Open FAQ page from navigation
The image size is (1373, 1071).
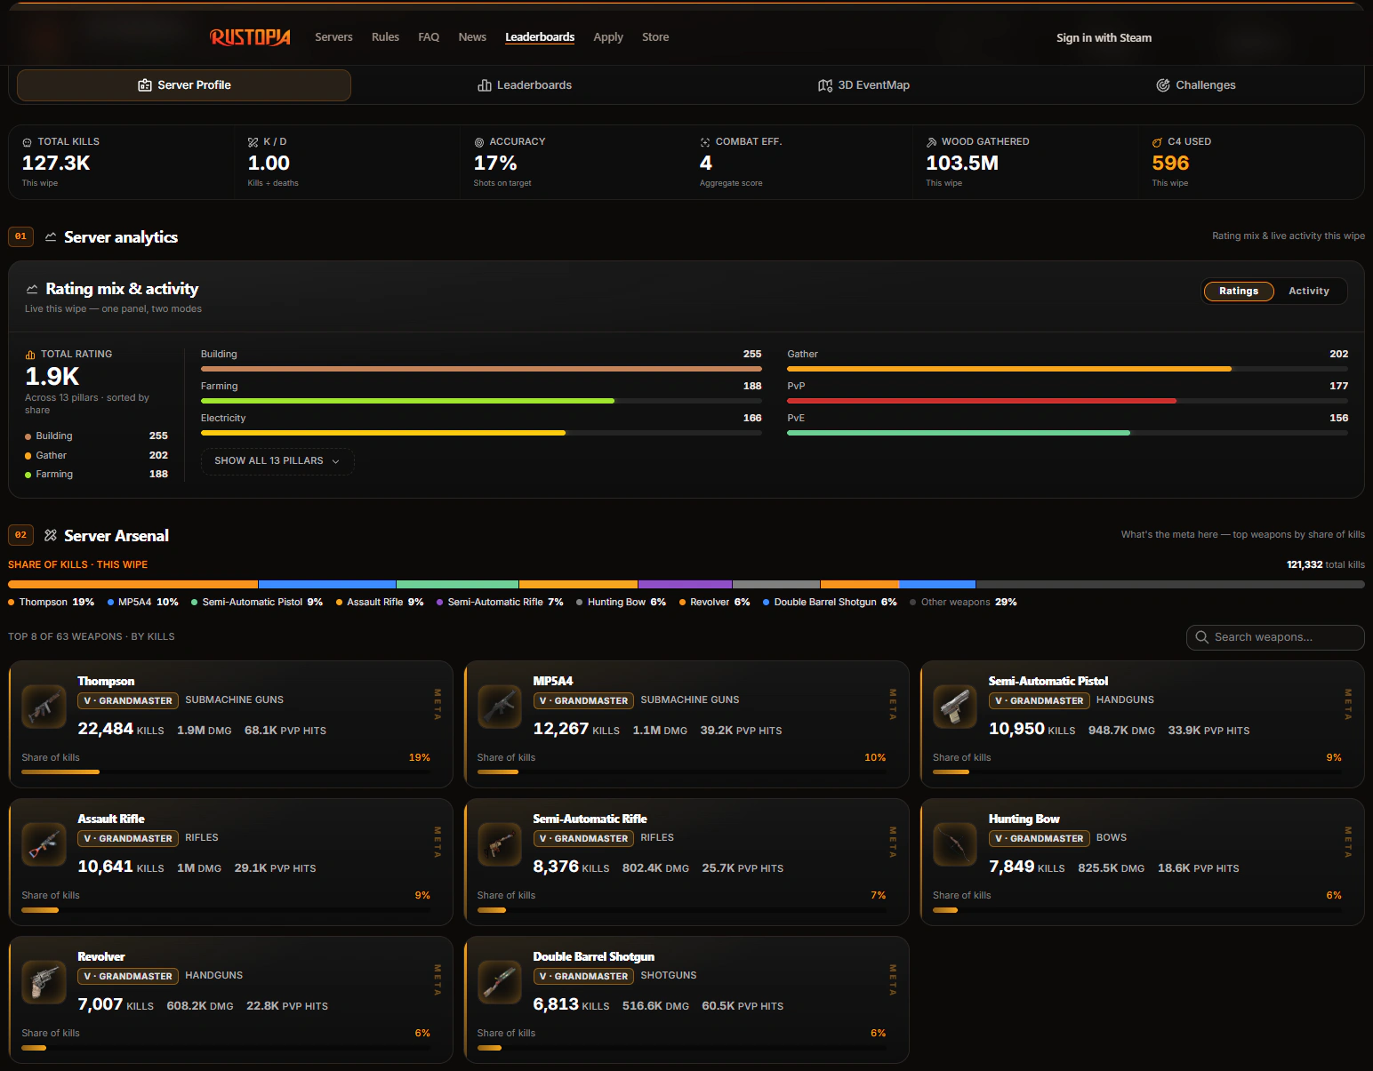pyautogui.click(x=429, y=37)
